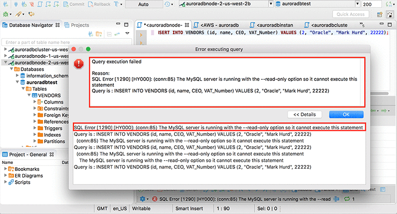Expand the auroradbnode-1-us-west connection node
Viewport: 397px width, 214px height.
(5, 56)
